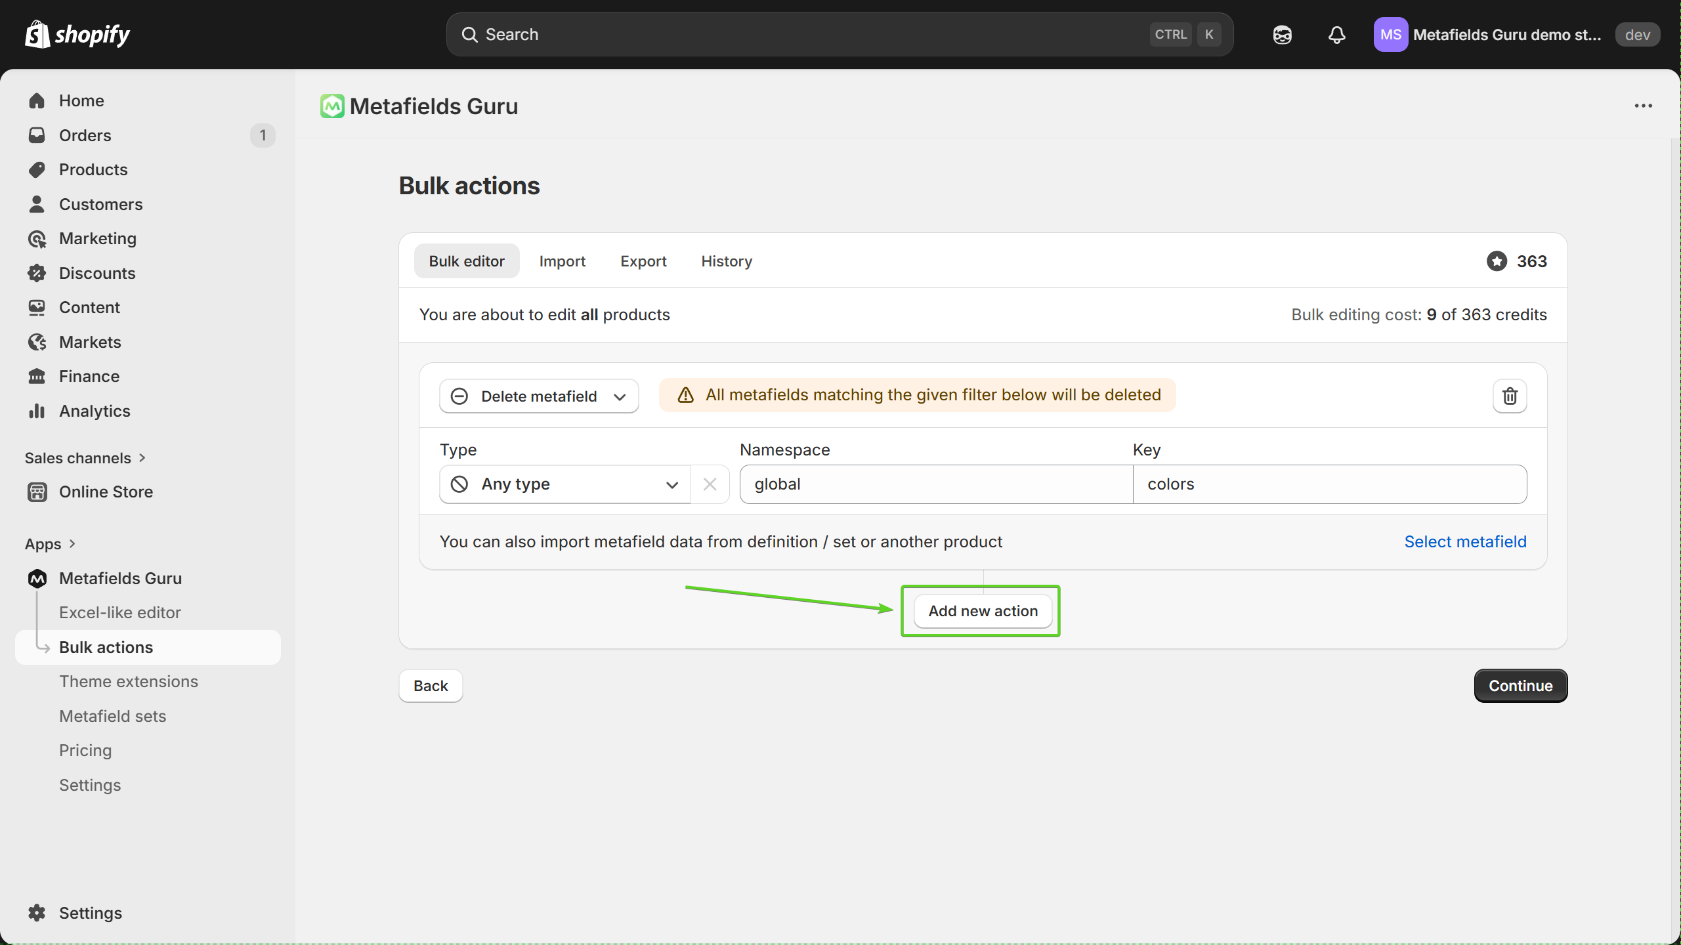Click the Add new action button
This screenshot has height=945, width=1681.
point(983,611)
